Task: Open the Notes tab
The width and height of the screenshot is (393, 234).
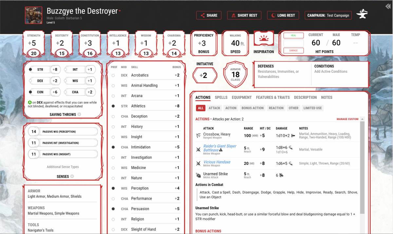Action: pyautogui.click(x=327, y=97)
